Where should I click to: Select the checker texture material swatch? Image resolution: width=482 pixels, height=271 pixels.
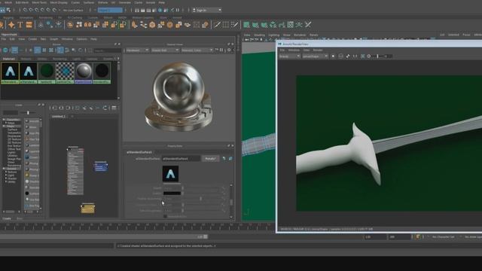65,73
